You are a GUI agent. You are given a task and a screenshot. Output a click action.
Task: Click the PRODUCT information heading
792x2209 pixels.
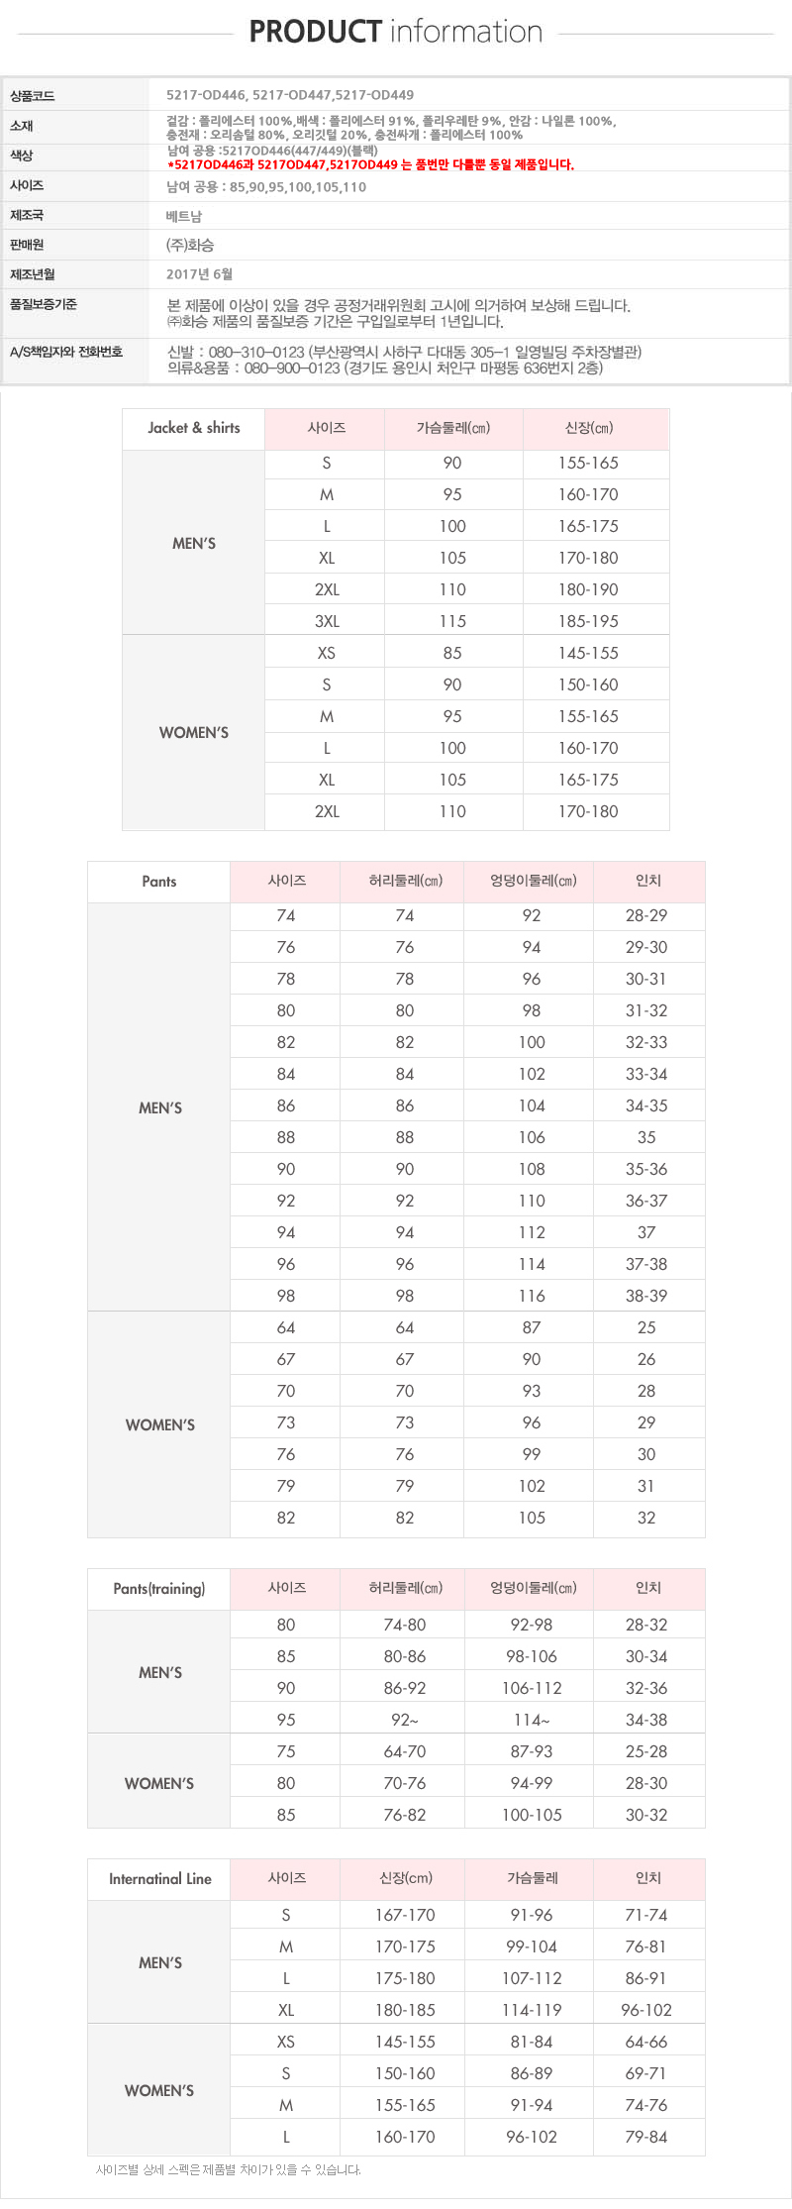395,32
